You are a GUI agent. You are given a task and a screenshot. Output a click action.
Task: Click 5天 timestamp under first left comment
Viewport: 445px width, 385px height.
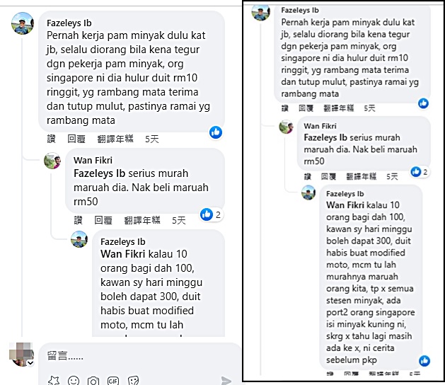coord(152,139)
